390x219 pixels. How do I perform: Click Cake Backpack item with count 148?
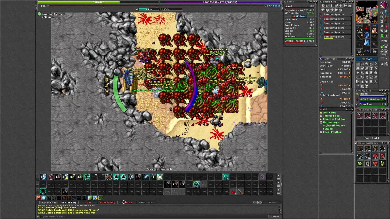click(x=375, y=148)
